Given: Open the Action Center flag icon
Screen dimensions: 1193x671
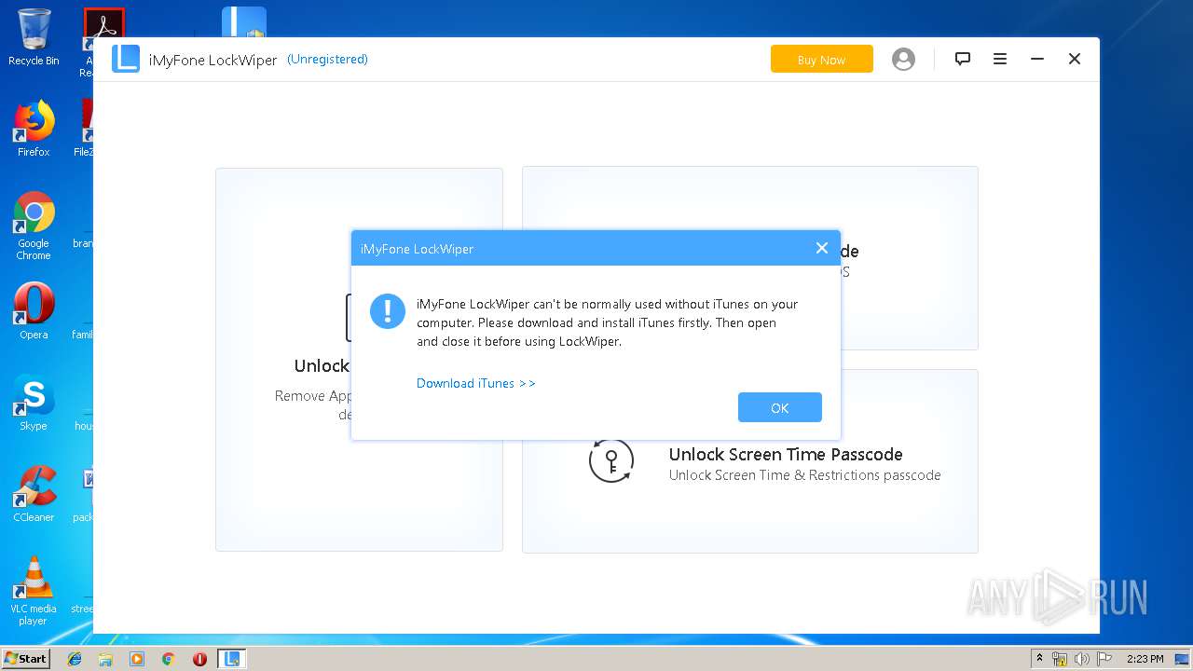Looking at the screenshot, I should (x=1104, y=659).
